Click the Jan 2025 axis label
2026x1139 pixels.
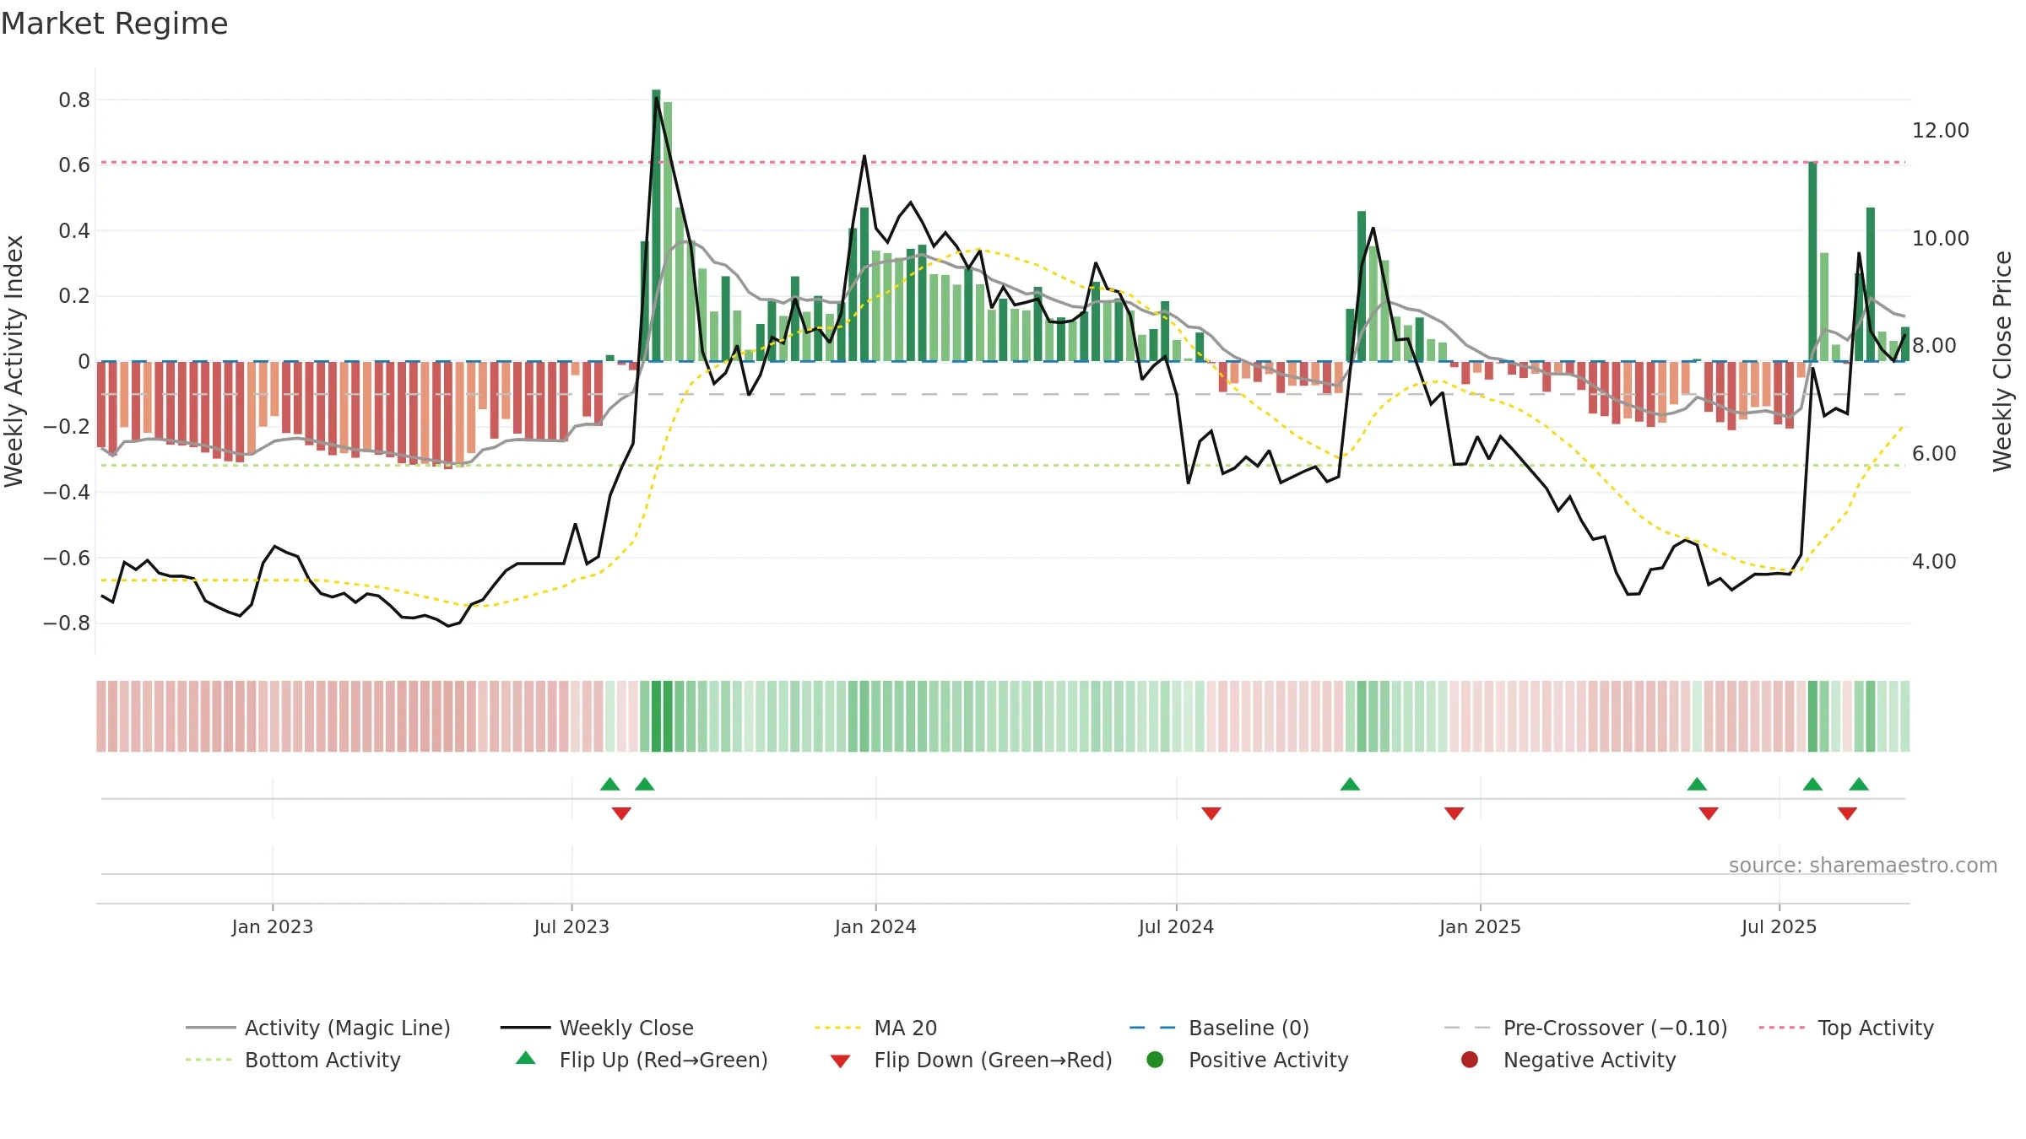(1480, 926)
